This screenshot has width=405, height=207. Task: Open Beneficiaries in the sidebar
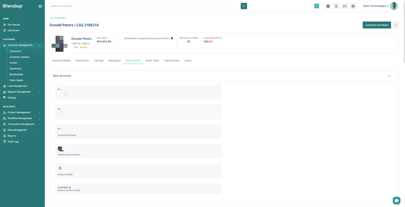point(16,74)
